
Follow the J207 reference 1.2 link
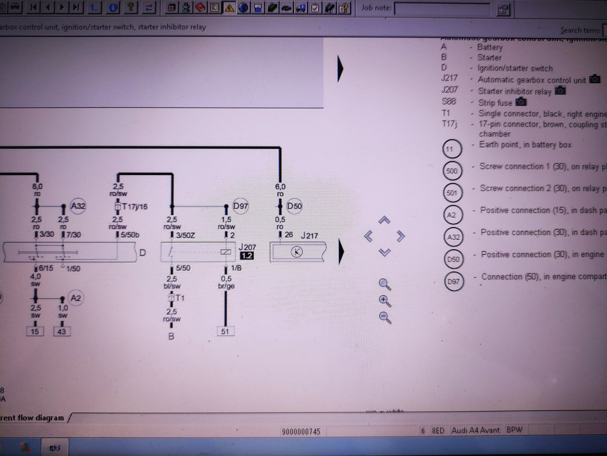pyautogui.click(x=247, y=256)
